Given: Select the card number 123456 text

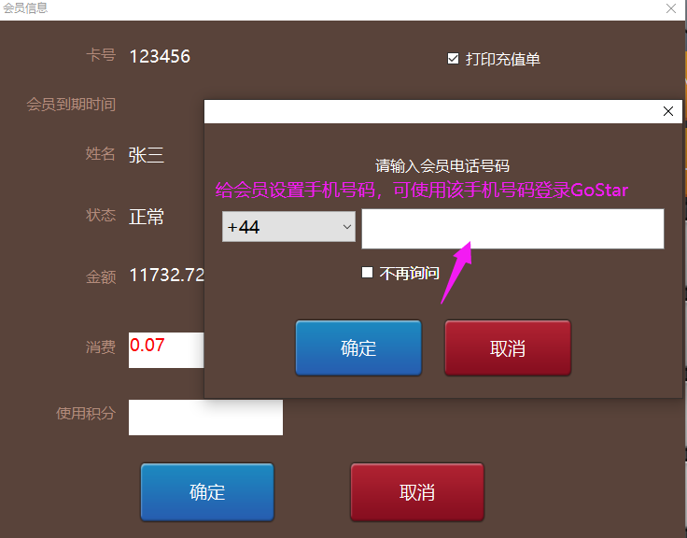Looking at the screenshot, I should 160,57.
